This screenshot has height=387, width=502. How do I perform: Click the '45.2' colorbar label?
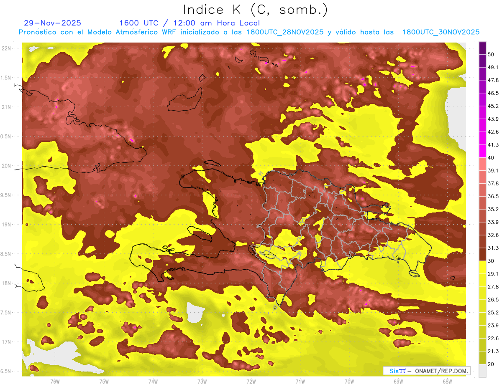point(493,106)
